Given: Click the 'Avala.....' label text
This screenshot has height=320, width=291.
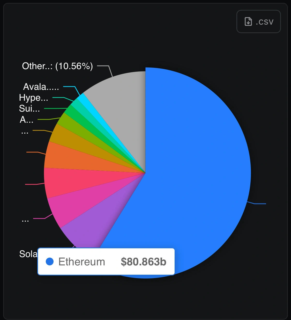Looking at the screenshot, I should click(41, 87).
